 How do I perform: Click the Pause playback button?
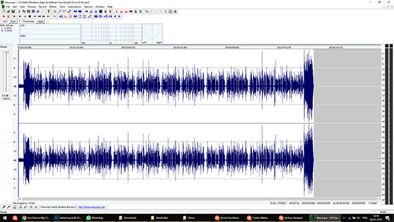coord(25,17)
